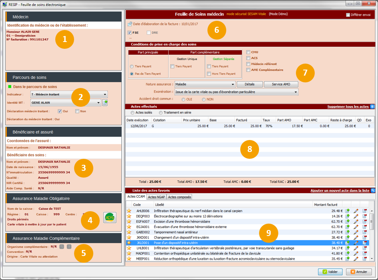Screen dimensions: 378x280
Task: Tick the Médecin référent checkbox
Action: (249, 64)
